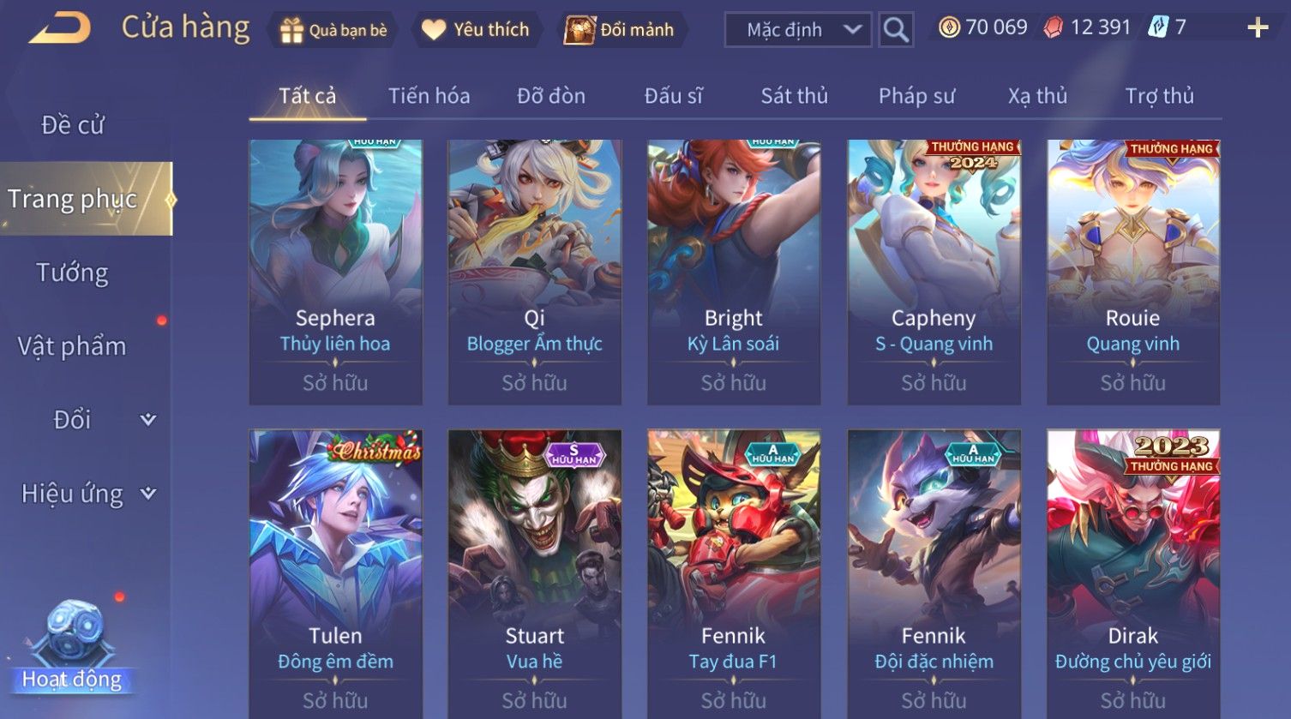Switch to the Pháp sư tab

(x=916, y=96)
